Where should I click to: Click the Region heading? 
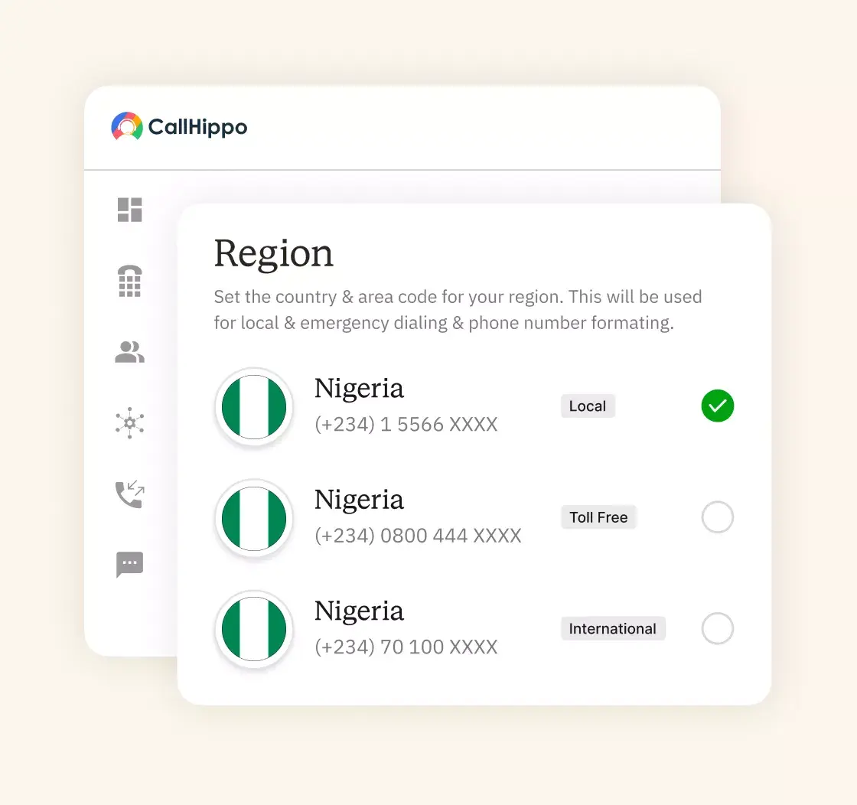tap(274, 253)
